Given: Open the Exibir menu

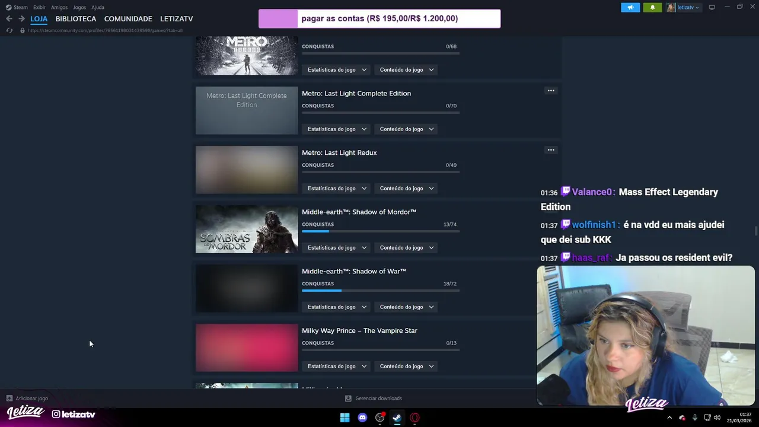Looking at the screenshot, I should pos(39,7).
